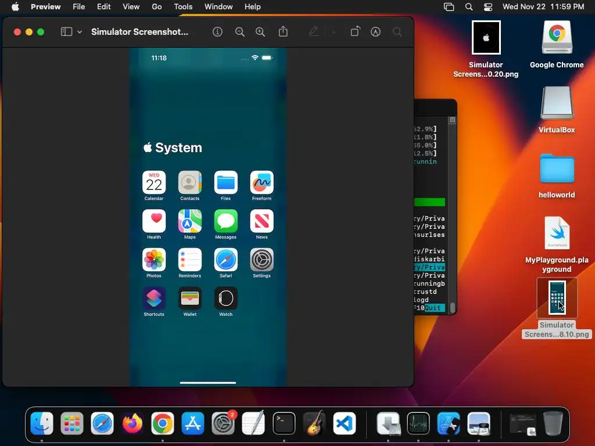Open the Edit menu
This screenshot has width=595, height=446.
(x=103, y=6)
